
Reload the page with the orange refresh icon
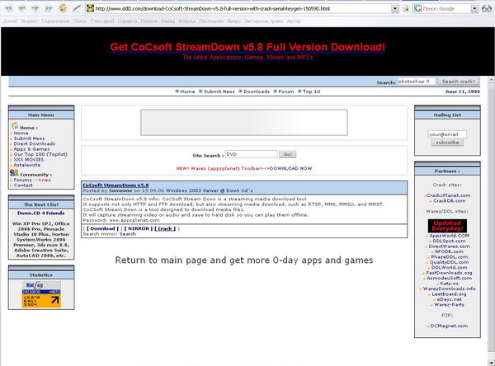coord(63,8)
